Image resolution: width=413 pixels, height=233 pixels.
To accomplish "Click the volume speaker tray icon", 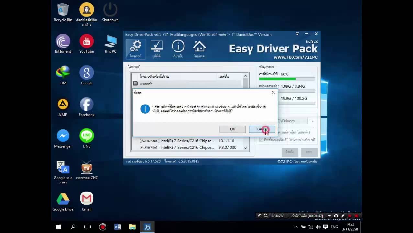I will (318, 227).
